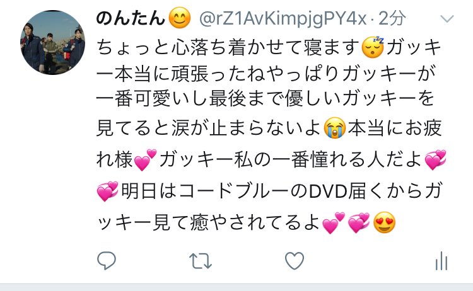Click the display name のんたん
Screen dimensions: 473x291
click(x=131, y=18)
